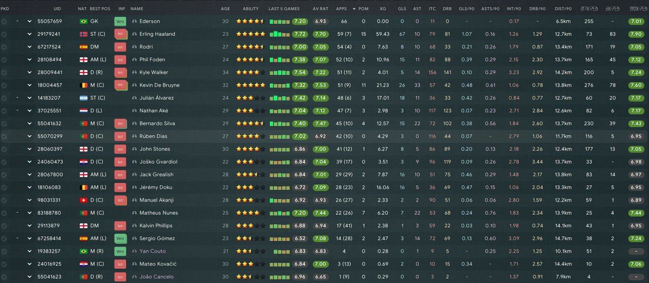The width and height of the screenshot is (649, 283).
Task: Toggle the picked checkmark for Jack Grealish
Action: click(4, 175)
